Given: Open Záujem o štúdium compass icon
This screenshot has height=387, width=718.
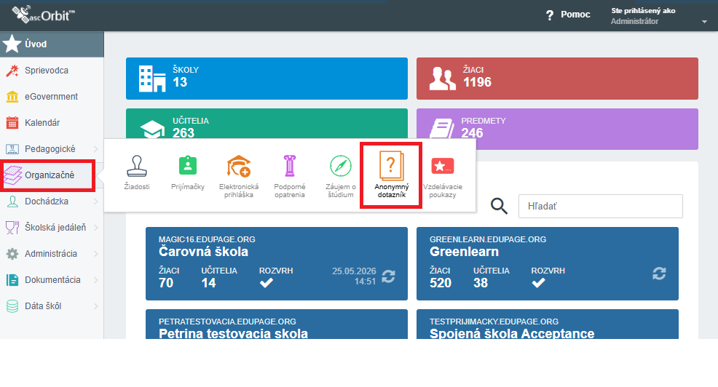Looking at the screenshot, I should click(341, 166).
